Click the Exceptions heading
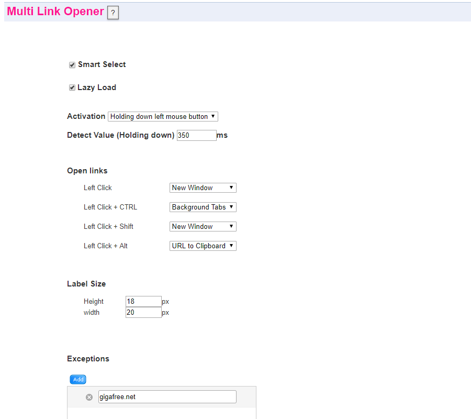Screen dimensions: 471x419 coord(88,359)
